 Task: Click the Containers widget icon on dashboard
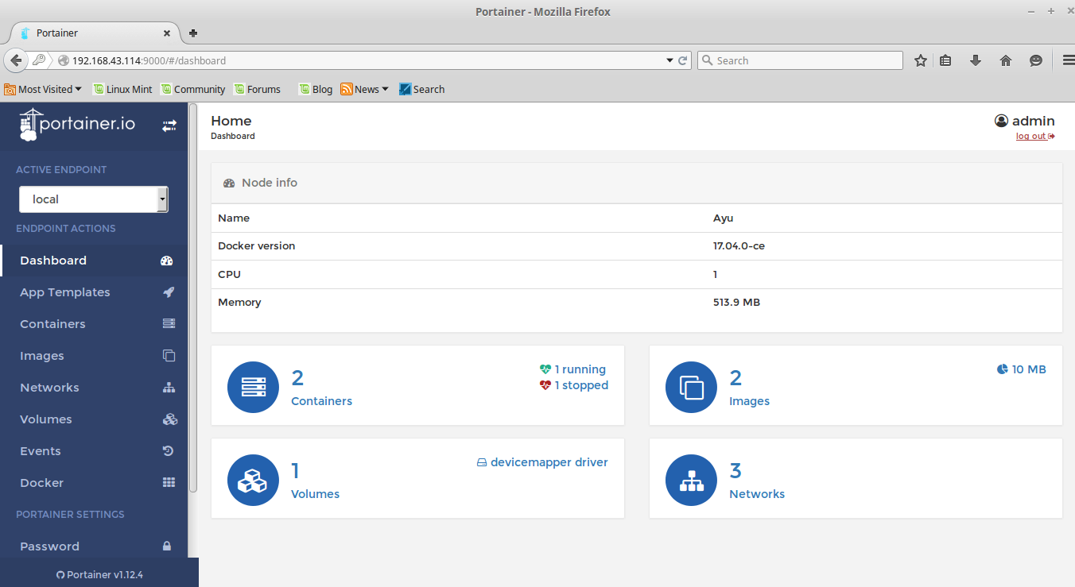[253, 387]
